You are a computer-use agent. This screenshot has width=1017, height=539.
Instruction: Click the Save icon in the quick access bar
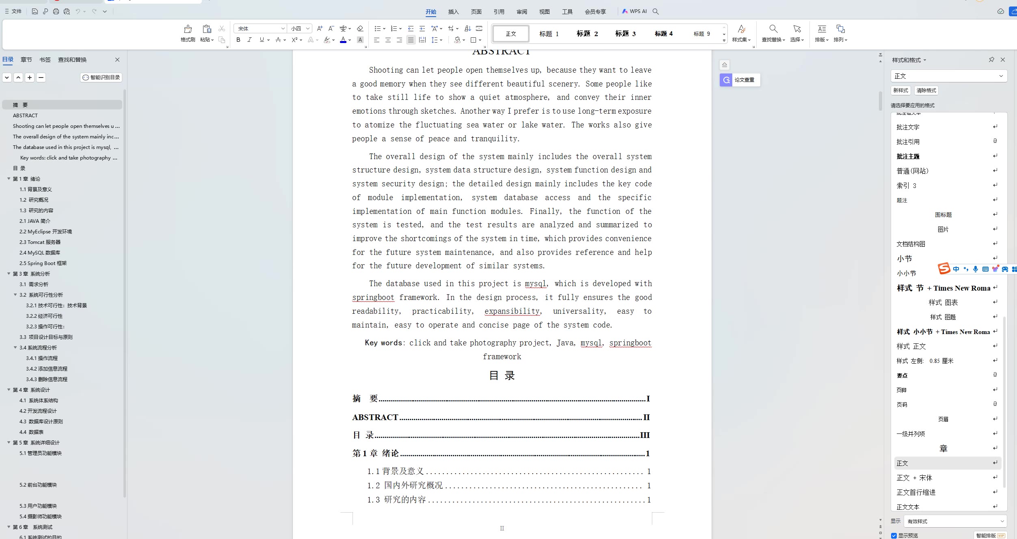[x=35, y=11]
